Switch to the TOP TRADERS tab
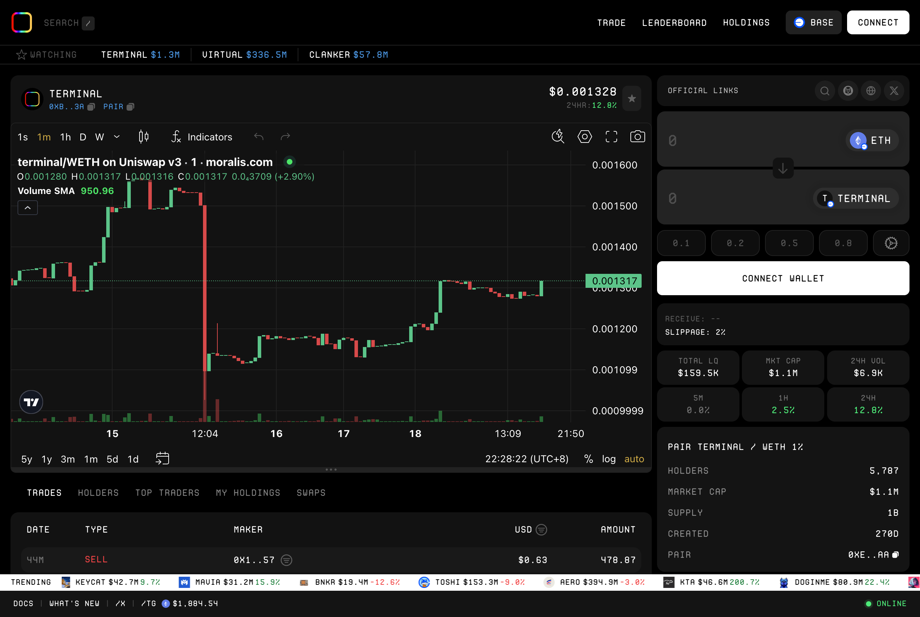Viewport: 920px width, 617px height. coord(168,493)
